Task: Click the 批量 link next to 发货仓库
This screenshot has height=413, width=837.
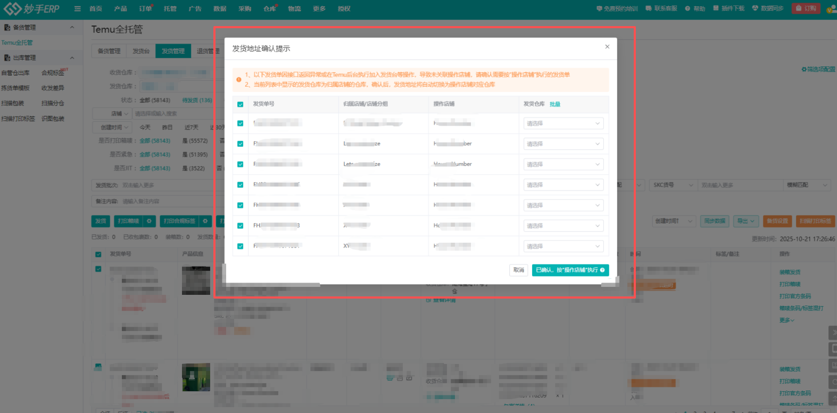Action: point(555,104)
